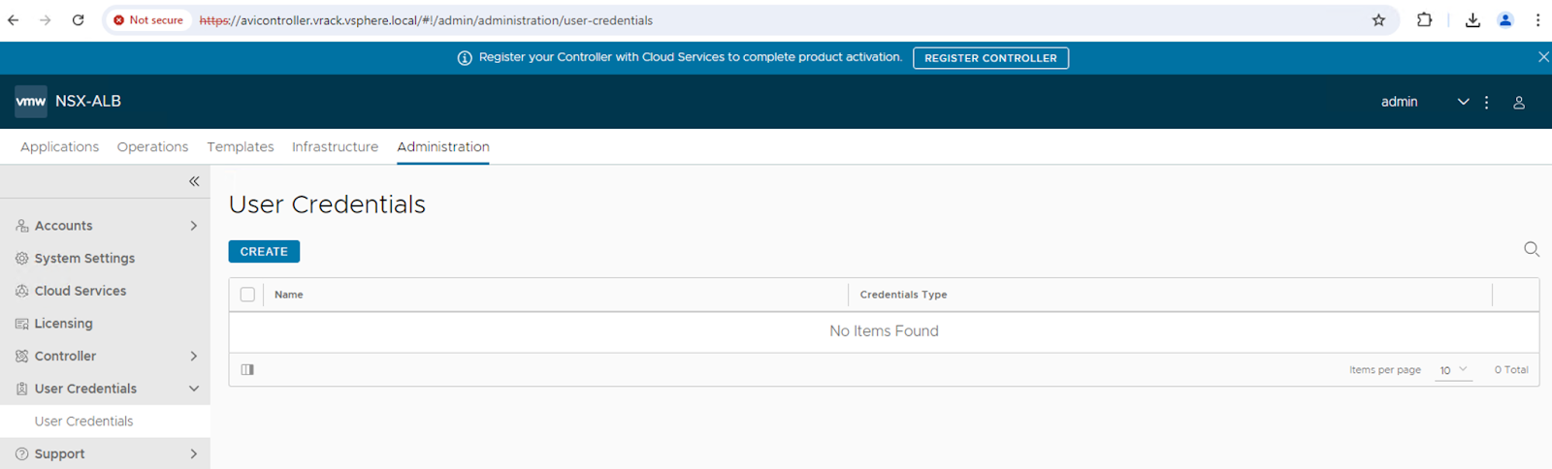Open column selector icon below table
Screen dimensions: 1552x469
tap(247, 369)
